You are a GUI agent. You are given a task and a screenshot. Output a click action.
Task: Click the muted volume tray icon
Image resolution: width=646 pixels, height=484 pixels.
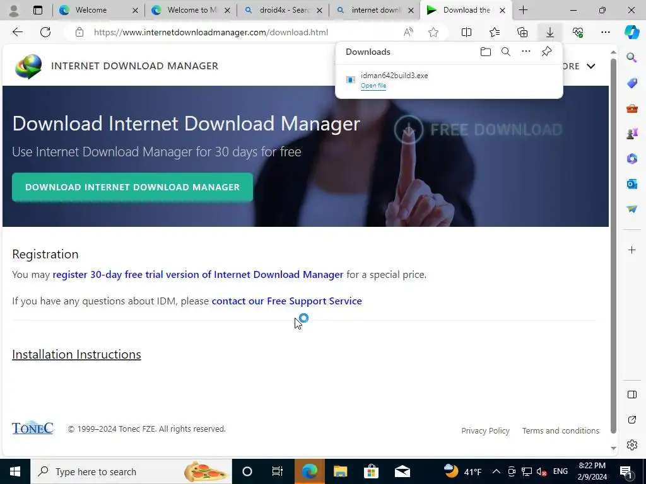click(x=542, y=471)
